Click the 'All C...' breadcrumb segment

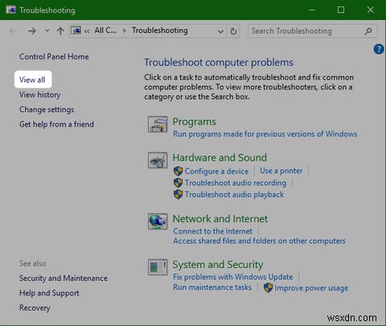coord(105,31)
